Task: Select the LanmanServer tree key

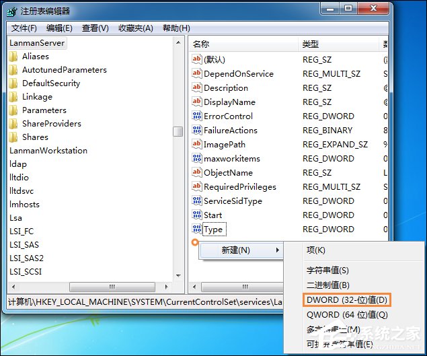Action: point(37,43)
